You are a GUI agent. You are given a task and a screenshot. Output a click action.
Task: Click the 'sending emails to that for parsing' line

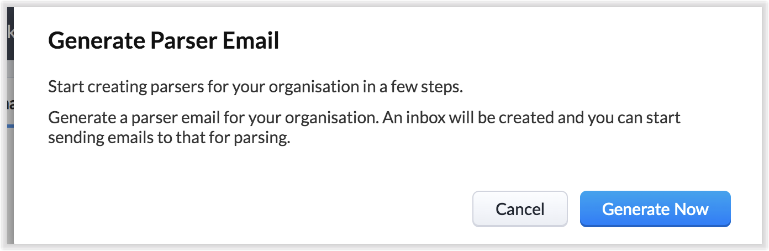(169, 139)
